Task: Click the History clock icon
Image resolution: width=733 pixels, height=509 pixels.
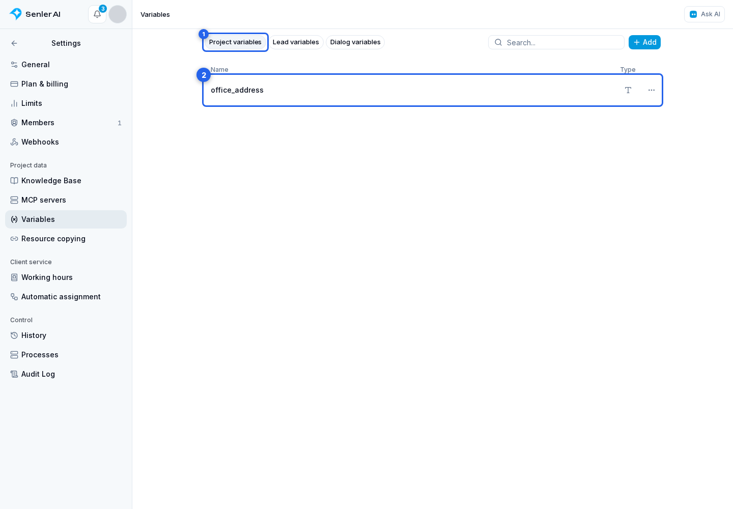Action: coord(14,335)
